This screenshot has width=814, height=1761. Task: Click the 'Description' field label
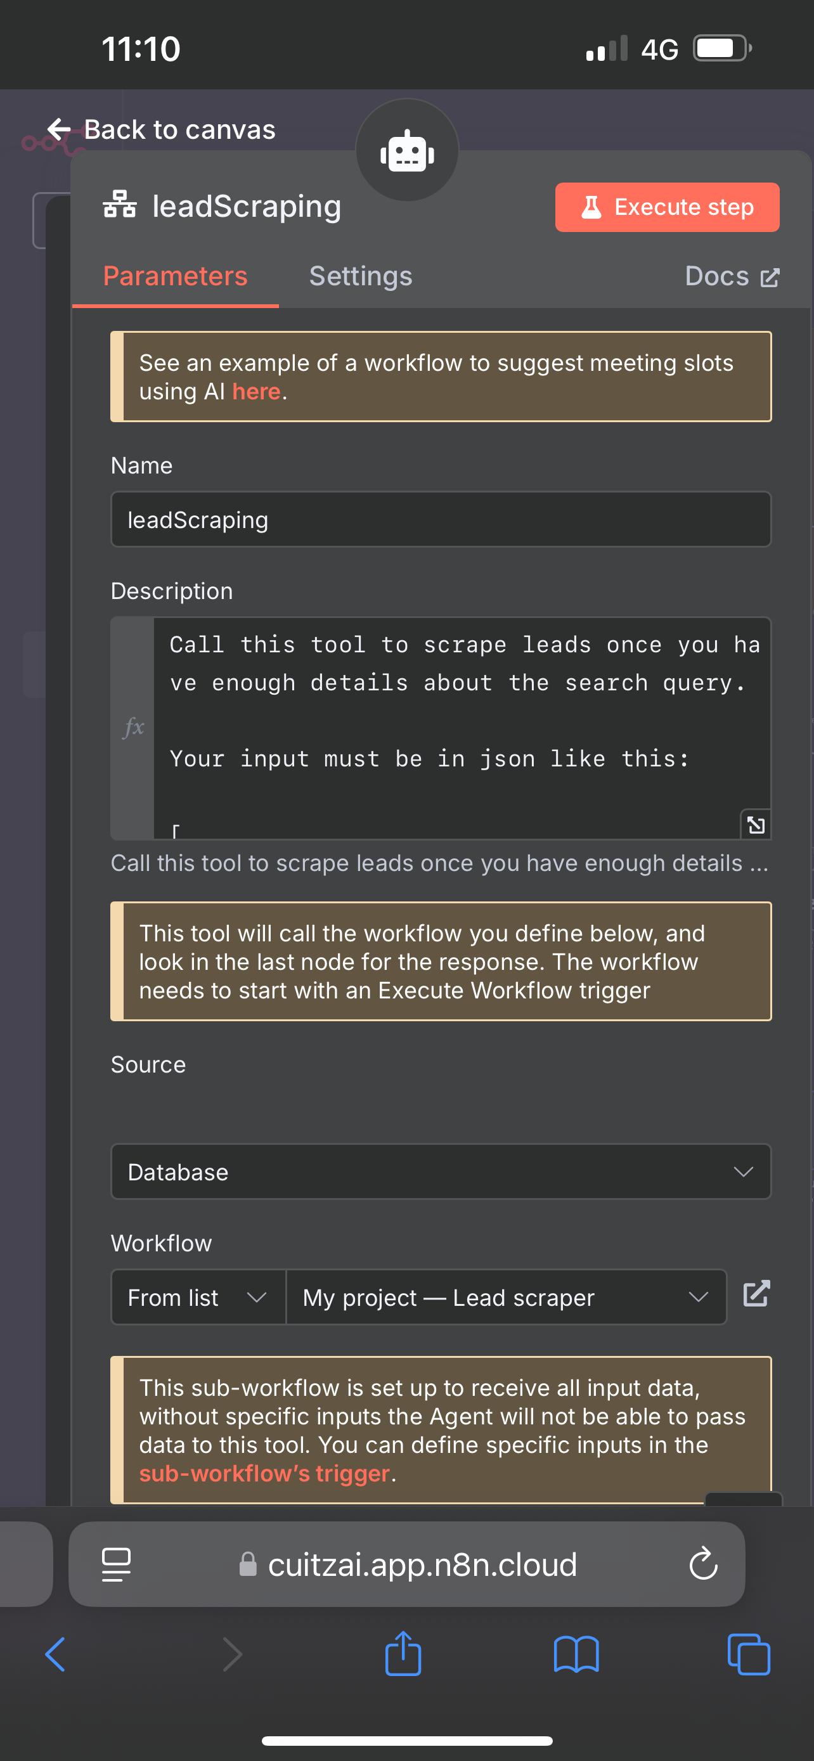point(172,591)
